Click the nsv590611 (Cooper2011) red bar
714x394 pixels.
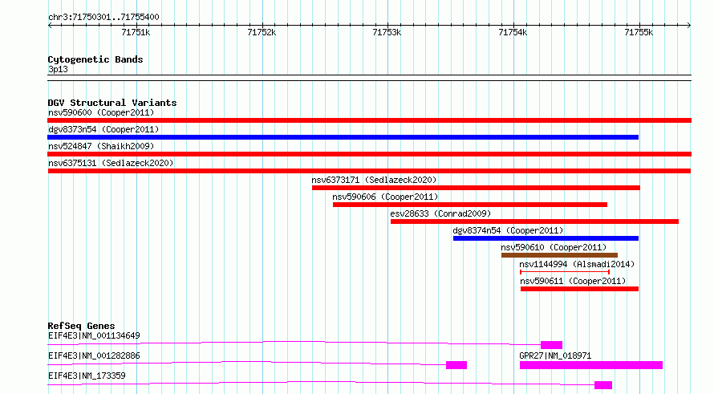coord(580,289)
